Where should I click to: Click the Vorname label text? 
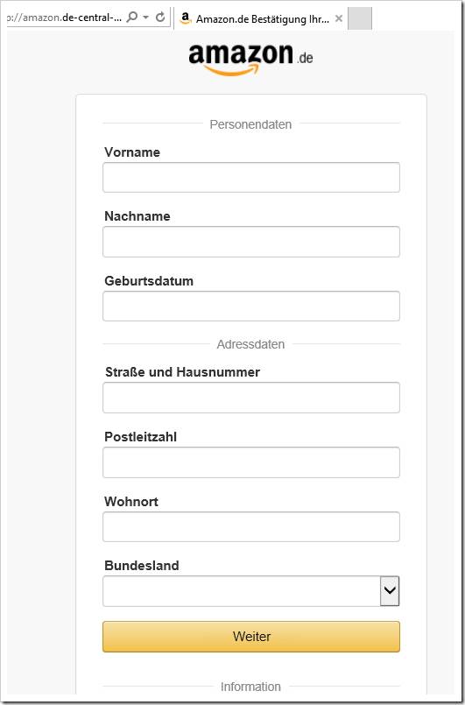click(x=132, y=152)
